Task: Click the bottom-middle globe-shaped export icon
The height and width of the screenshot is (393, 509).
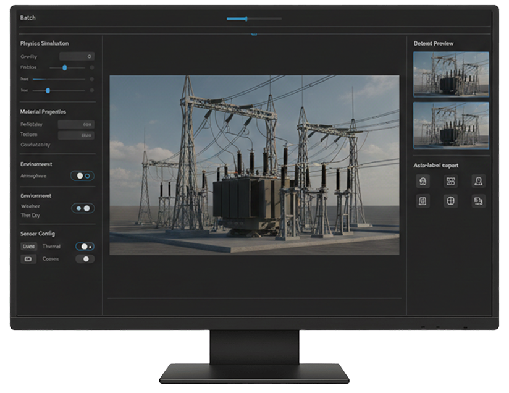Action: [x=450, y=201]
